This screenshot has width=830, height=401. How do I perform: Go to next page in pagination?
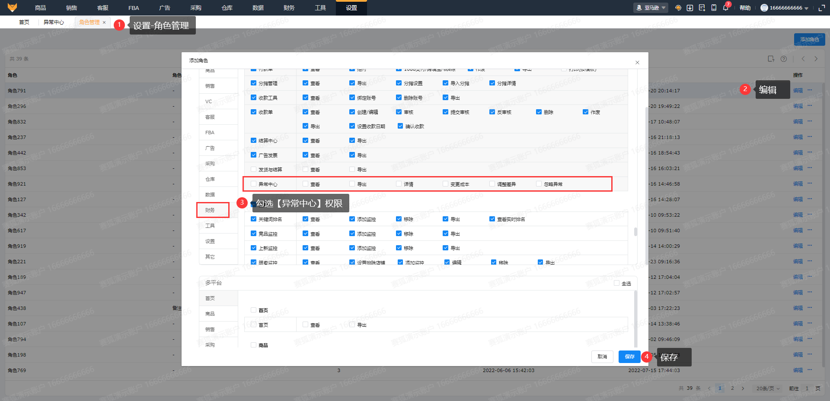(x=743, y=388)
